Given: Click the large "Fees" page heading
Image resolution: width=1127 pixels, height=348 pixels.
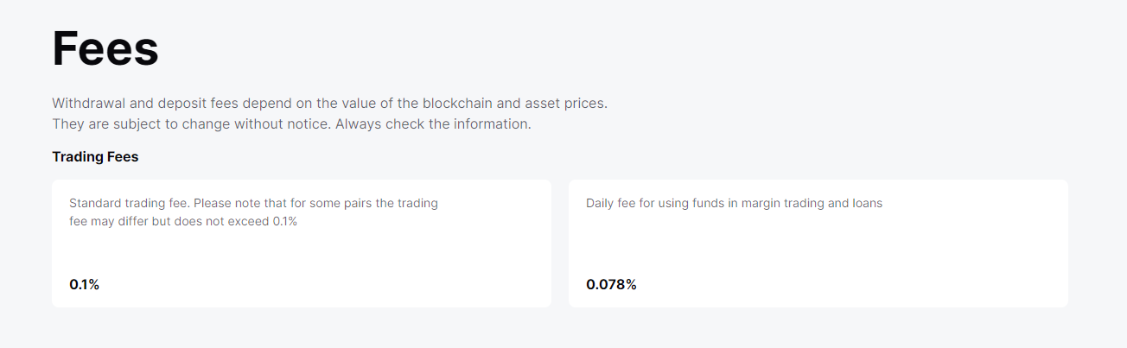Looking at the screenshot, I should pos(105,49).
